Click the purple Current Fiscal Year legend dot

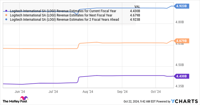[6, 11]
